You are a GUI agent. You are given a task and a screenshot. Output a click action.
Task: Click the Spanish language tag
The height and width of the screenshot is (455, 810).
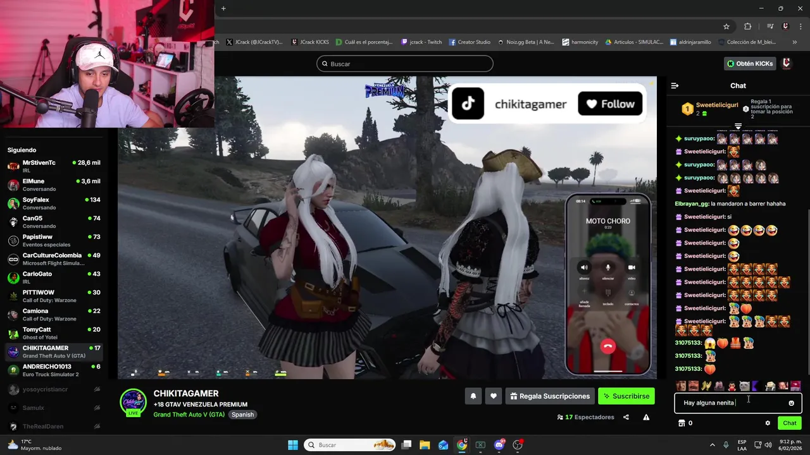tap(242, 415)
